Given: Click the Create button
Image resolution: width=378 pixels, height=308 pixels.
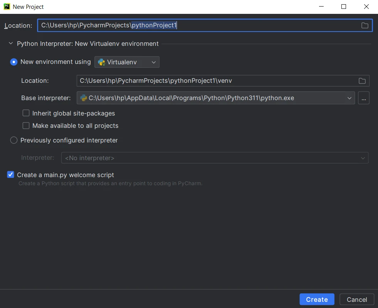Looking at the screenshot, I should (317, 299).
